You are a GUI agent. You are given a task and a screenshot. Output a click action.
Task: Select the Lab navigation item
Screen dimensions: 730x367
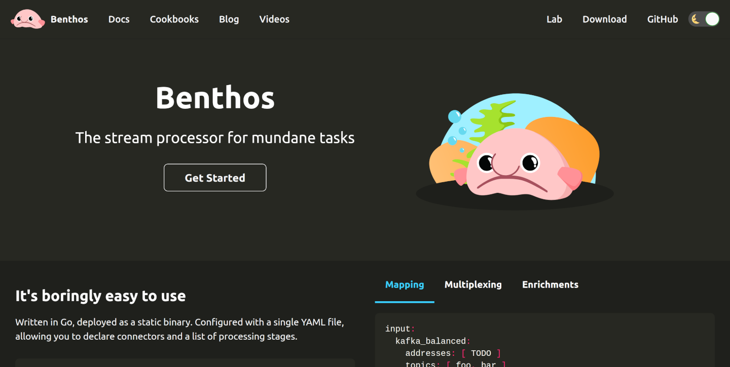554,19
